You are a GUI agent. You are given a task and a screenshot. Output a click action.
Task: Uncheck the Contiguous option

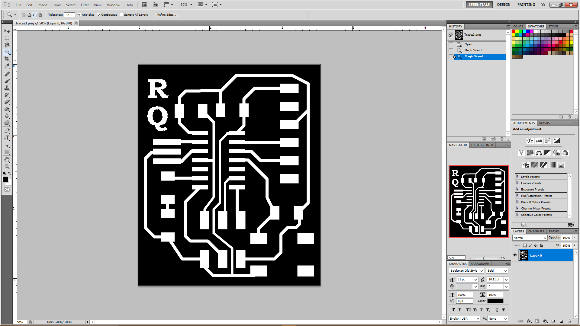point(99,14)
